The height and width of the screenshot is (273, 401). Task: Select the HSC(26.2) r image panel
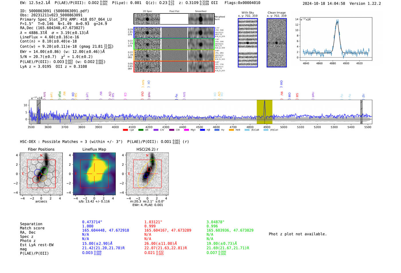(x=147, y=174)
